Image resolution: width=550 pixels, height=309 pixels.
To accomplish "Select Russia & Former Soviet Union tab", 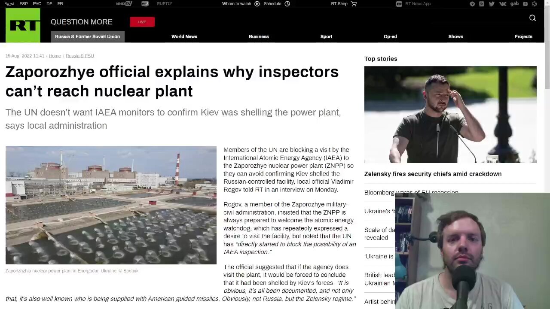I will (x=88, y=36).
